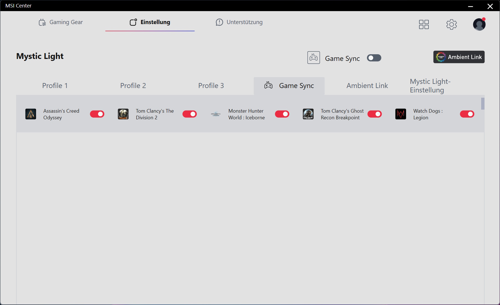Image resolution: width=500 pixels, height=305 pixels.
Task: Disable Monster Hunter World Iceborne toggle
Action: [282, 114]
